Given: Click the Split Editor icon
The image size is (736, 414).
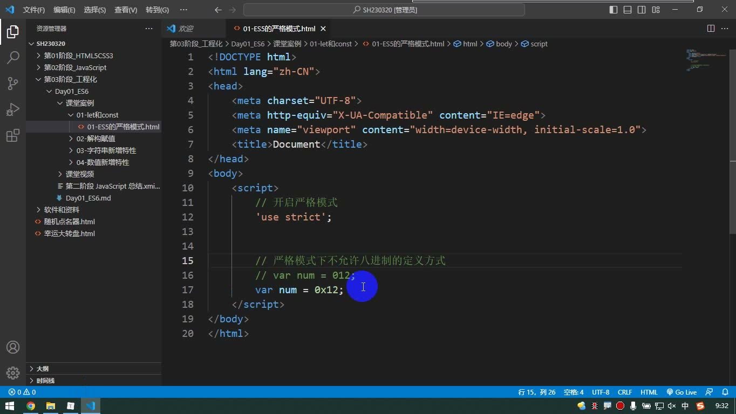Looking at the screenshot, I should pyautogui.click(x=711, y=29).
